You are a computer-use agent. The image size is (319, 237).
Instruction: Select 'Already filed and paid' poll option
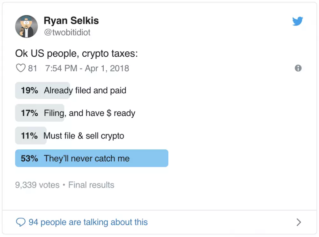pyautogui.click(x=85, y=90)
